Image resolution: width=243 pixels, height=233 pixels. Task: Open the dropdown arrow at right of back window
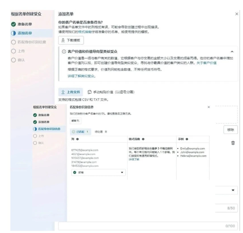233,190
